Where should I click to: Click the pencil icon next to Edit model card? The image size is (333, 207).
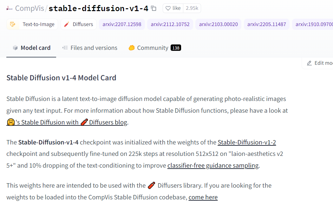(309, 63)
